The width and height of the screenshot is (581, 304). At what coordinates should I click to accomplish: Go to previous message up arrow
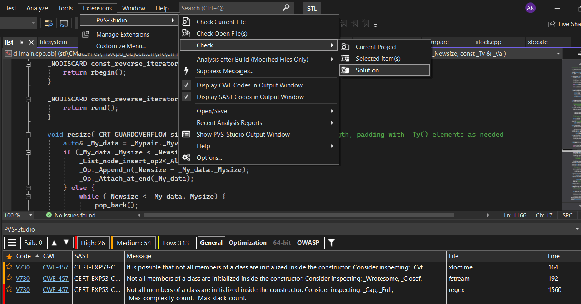point(54,242)
